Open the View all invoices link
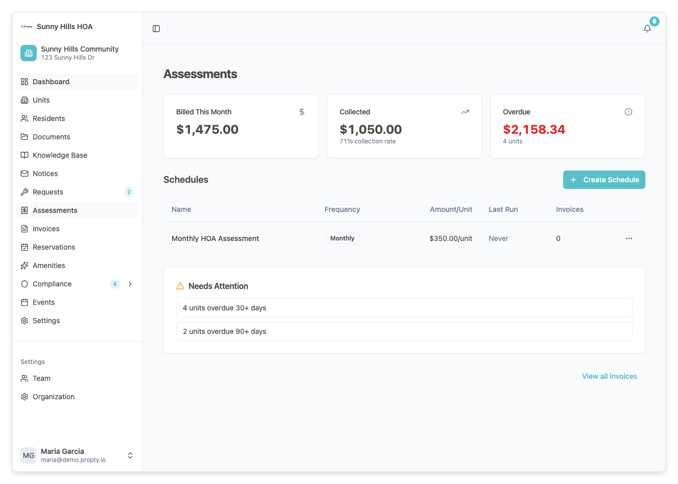This screenshot has width=678, height=484. click(610, 376)
